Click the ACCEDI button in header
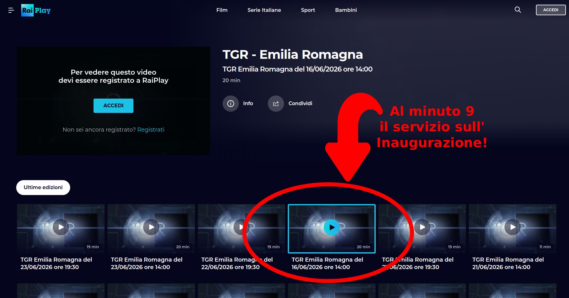This screenshot has height=298, width=569. point(551,10)
